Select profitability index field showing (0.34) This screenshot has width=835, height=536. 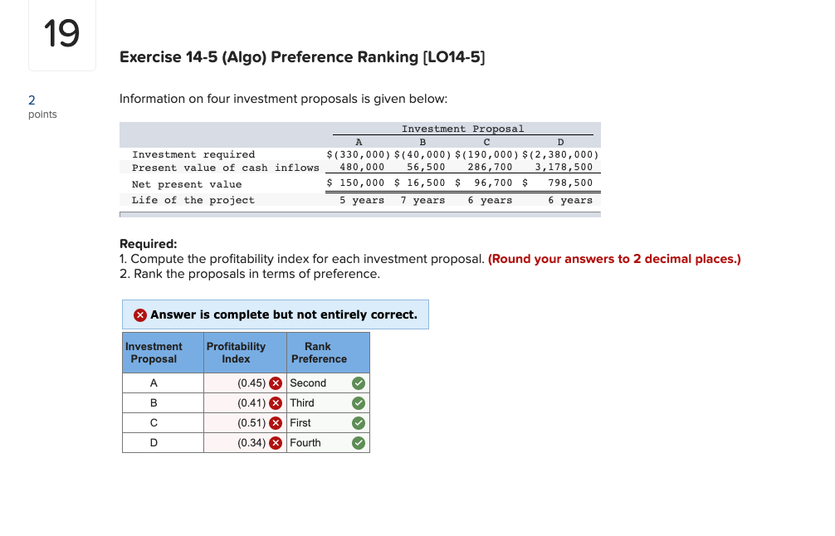coord(245,443)
